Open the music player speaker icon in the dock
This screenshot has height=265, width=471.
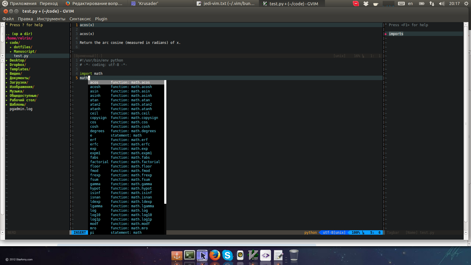point(240,255)
